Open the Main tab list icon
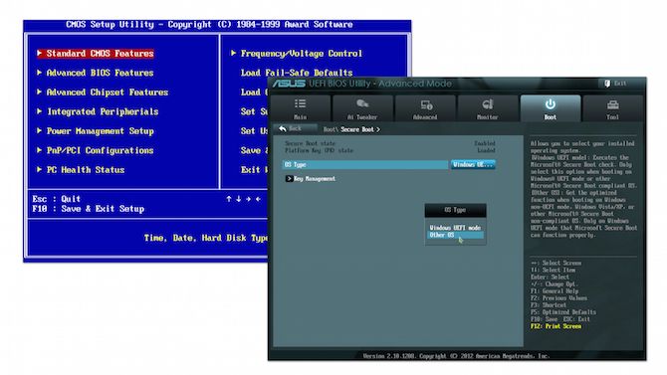667x375 pixels. [x=300, y=103]
